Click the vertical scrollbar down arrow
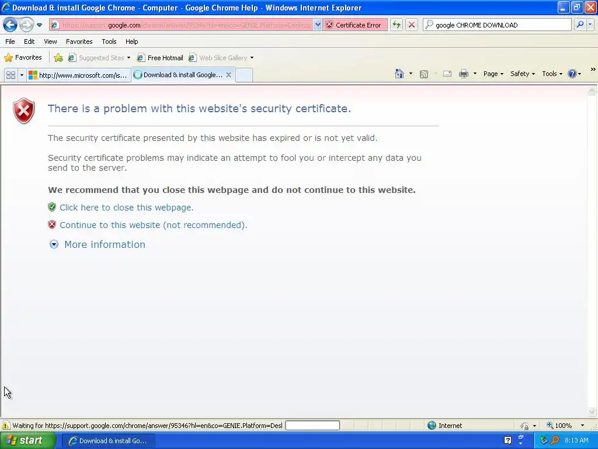Screen dimensions: 598x449 click(592, 412)
